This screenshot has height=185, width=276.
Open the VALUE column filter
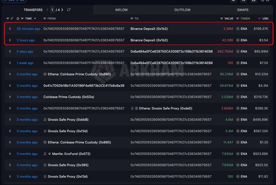(x=222, y=19)
